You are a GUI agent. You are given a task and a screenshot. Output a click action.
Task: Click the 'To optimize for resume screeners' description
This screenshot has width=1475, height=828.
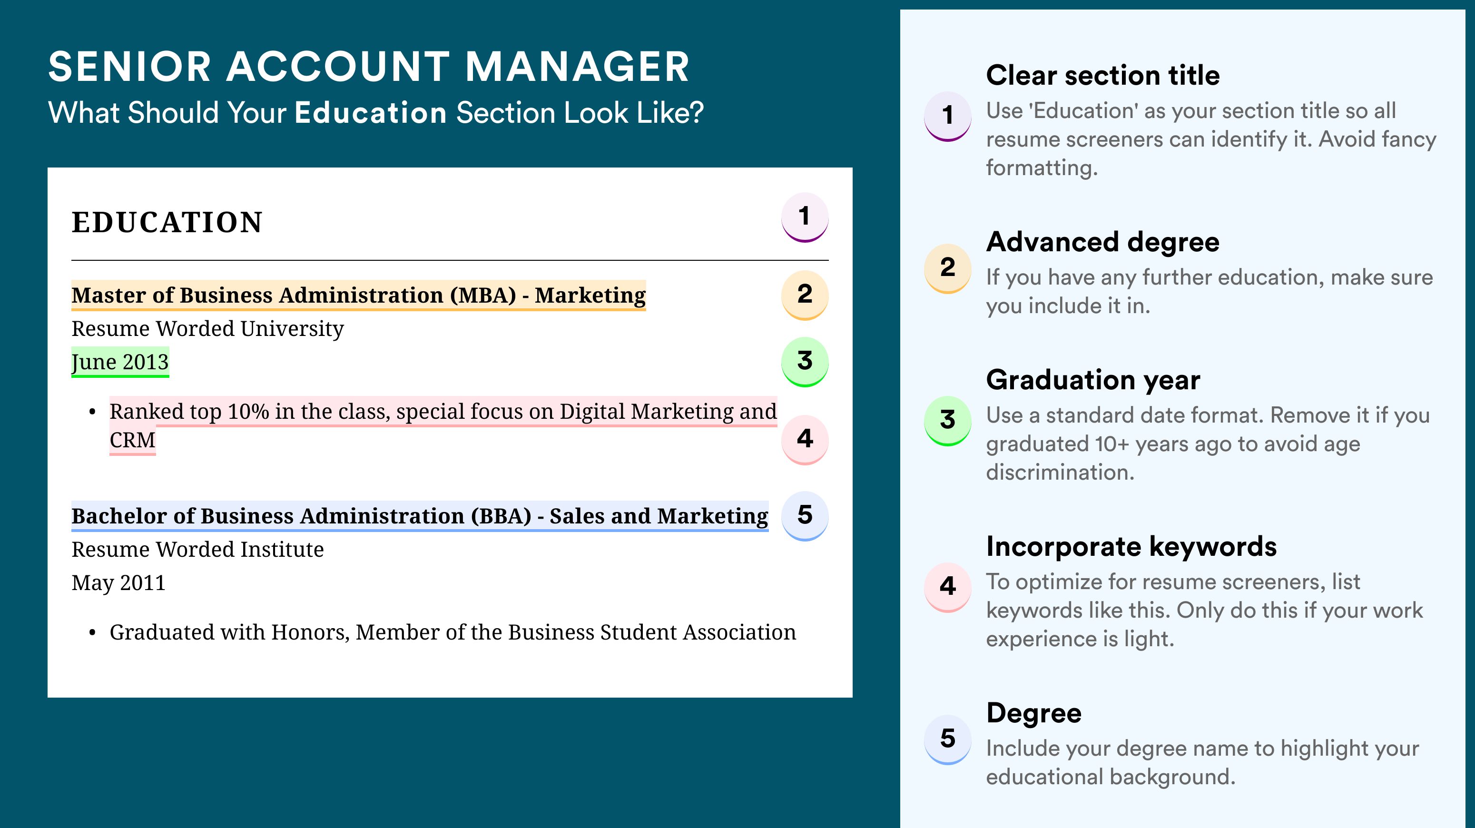tap(1204, 611)
